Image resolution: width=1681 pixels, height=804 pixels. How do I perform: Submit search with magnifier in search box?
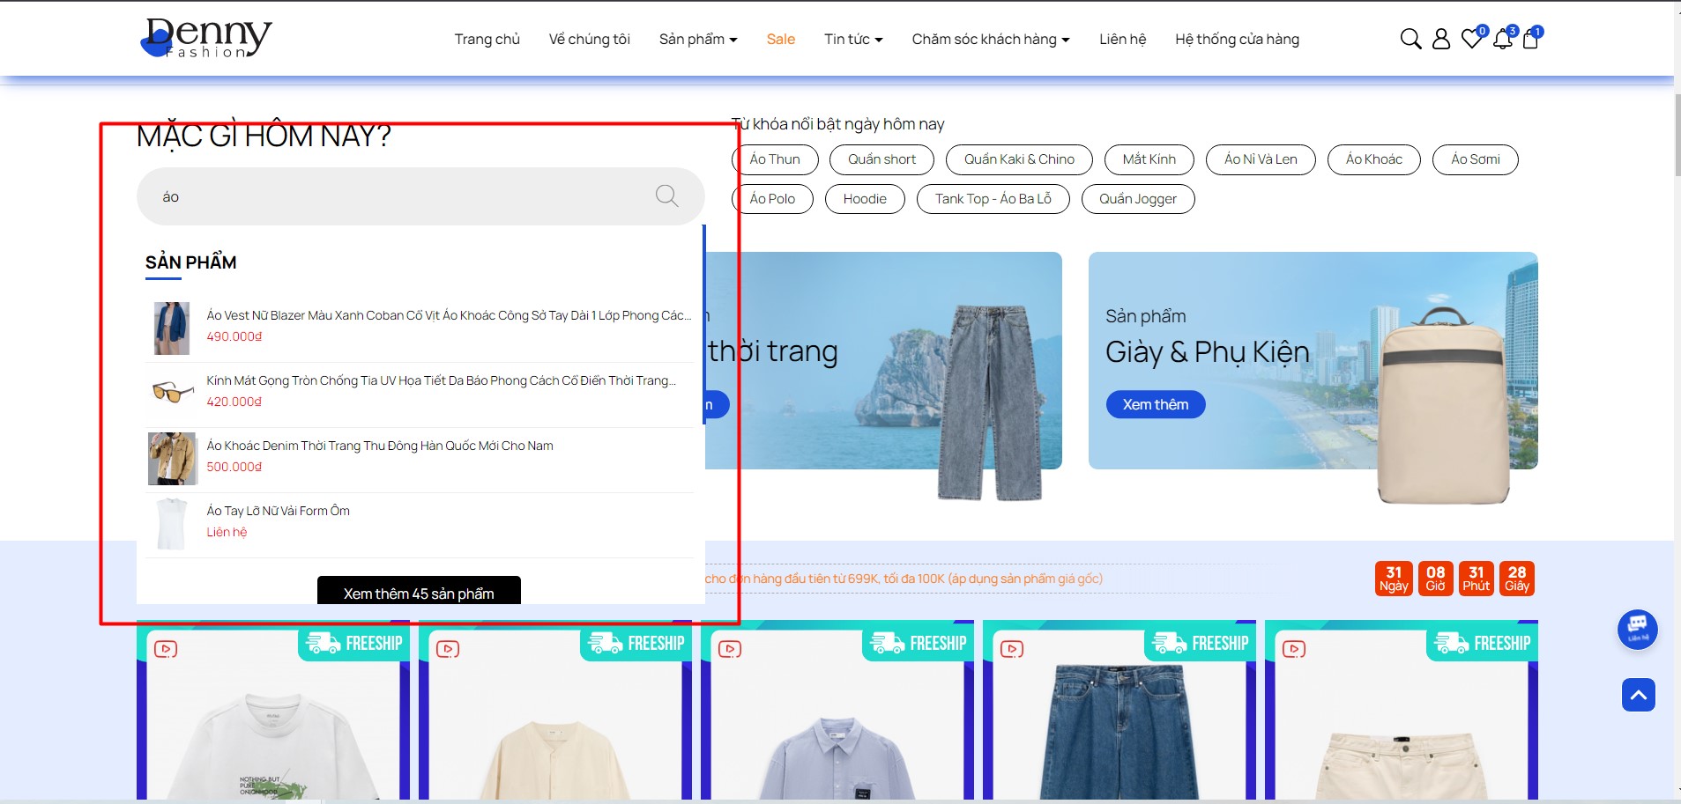[667, 195]
